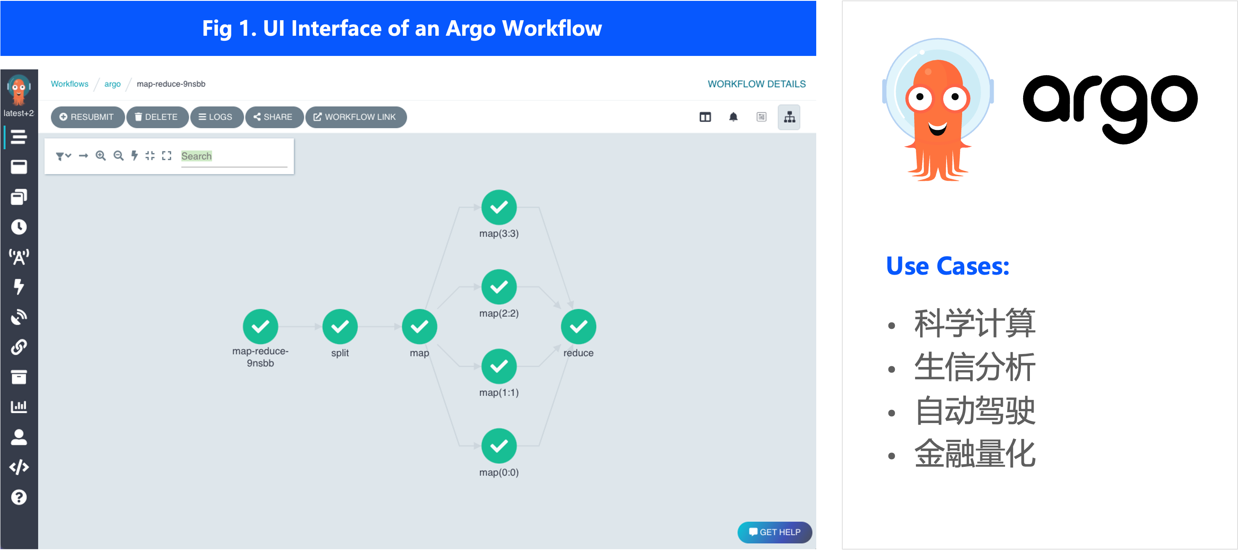Image resolution: width=1238 pixels, height=550 pixels.
Task: Open the event flow antenna sidebar icon
Action: point(19,257)
